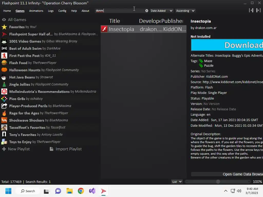
Task: Sort by the Publisher column header
Action: 172,21
